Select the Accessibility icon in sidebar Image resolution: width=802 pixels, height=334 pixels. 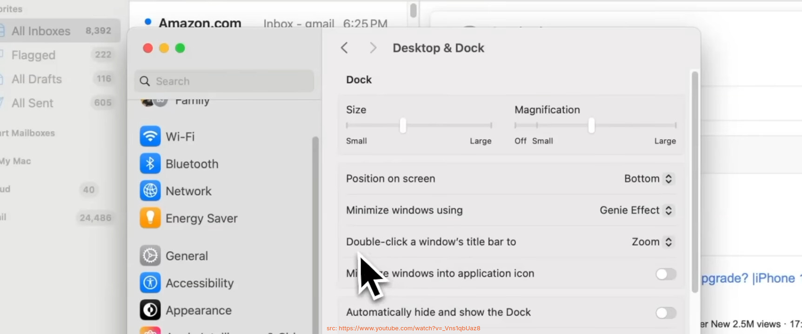point(150,283)
